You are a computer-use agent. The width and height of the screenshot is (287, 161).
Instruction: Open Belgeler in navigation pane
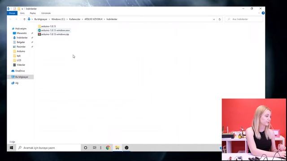tap(19, 42)
